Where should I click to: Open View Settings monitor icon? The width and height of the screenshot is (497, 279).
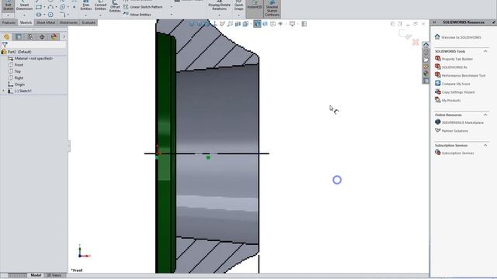pyautogui.click(x=292, y=24)
